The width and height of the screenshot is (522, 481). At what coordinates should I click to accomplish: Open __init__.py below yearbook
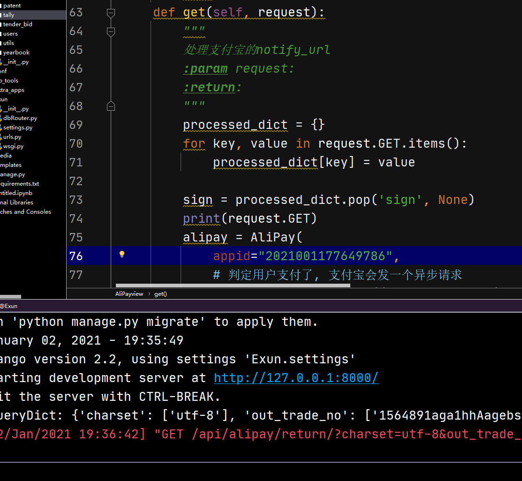pyautogui.click(x=16, y=62)
